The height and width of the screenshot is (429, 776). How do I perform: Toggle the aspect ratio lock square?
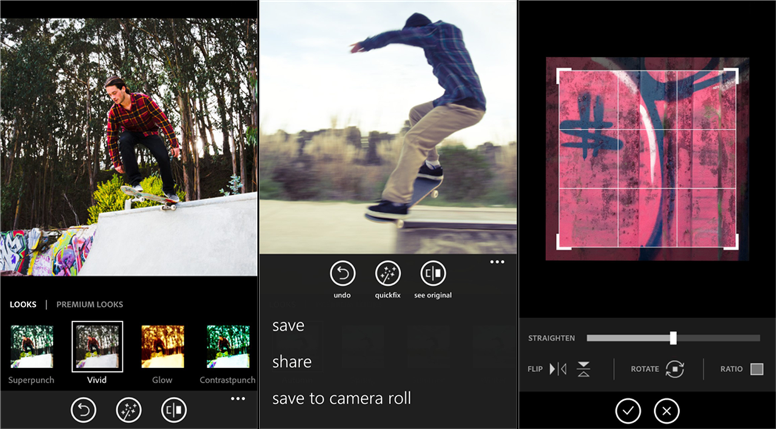[757, 369]
